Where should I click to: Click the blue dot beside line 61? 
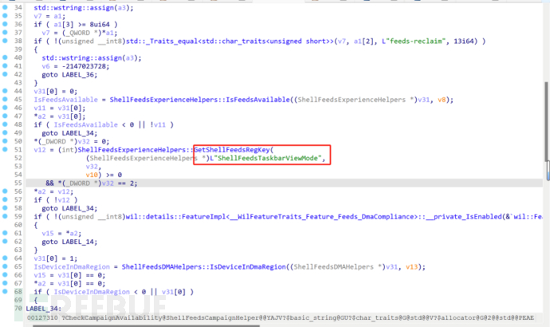coord(5,233)
